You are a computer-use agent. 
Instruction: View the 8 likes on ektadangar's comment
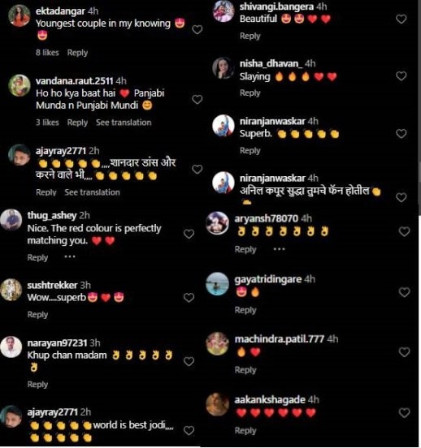point(47,53)
